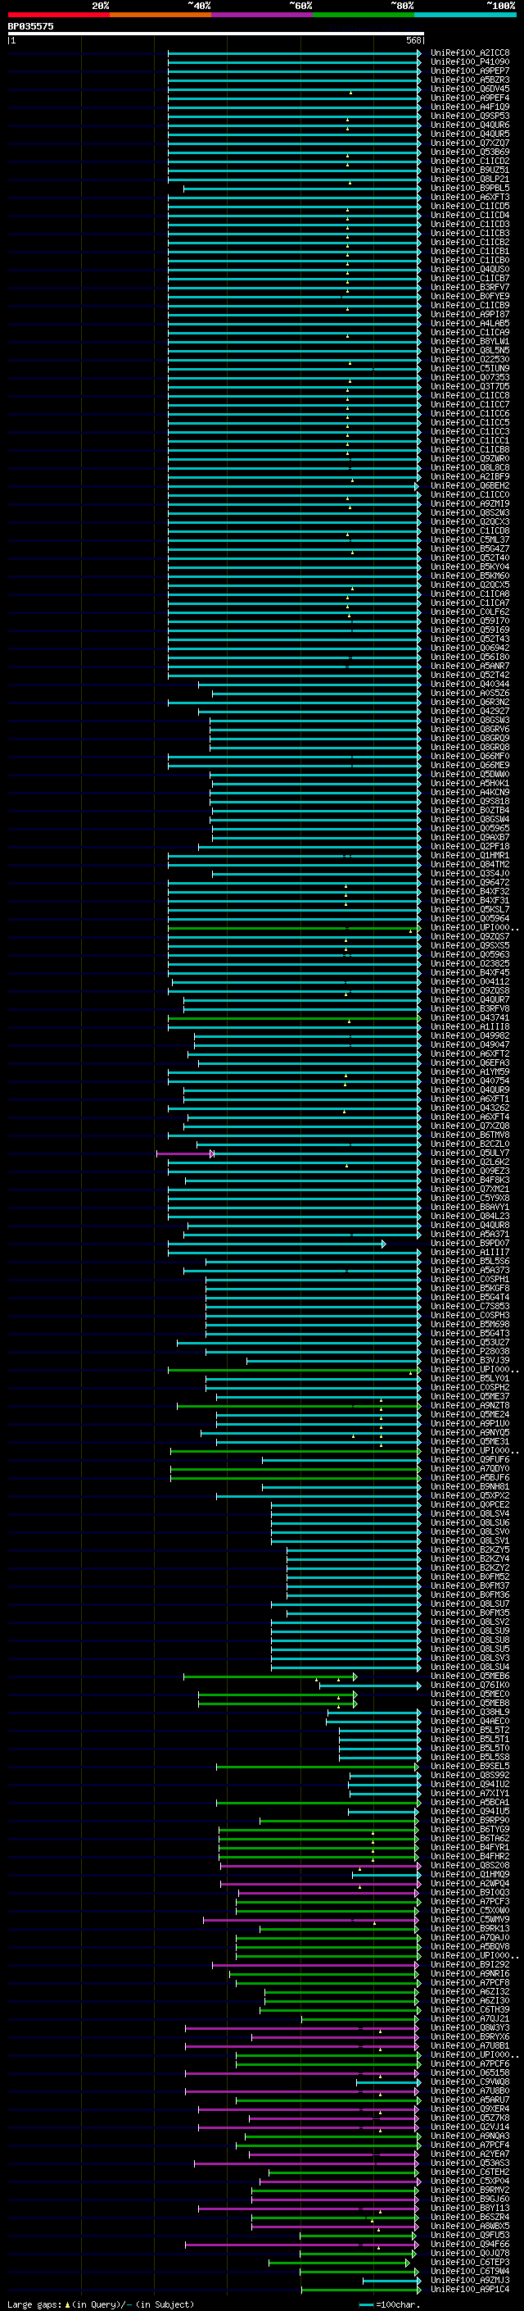
Task: Click hit label 'UniRef100_Q7XZQ7'
Action: 470,143
